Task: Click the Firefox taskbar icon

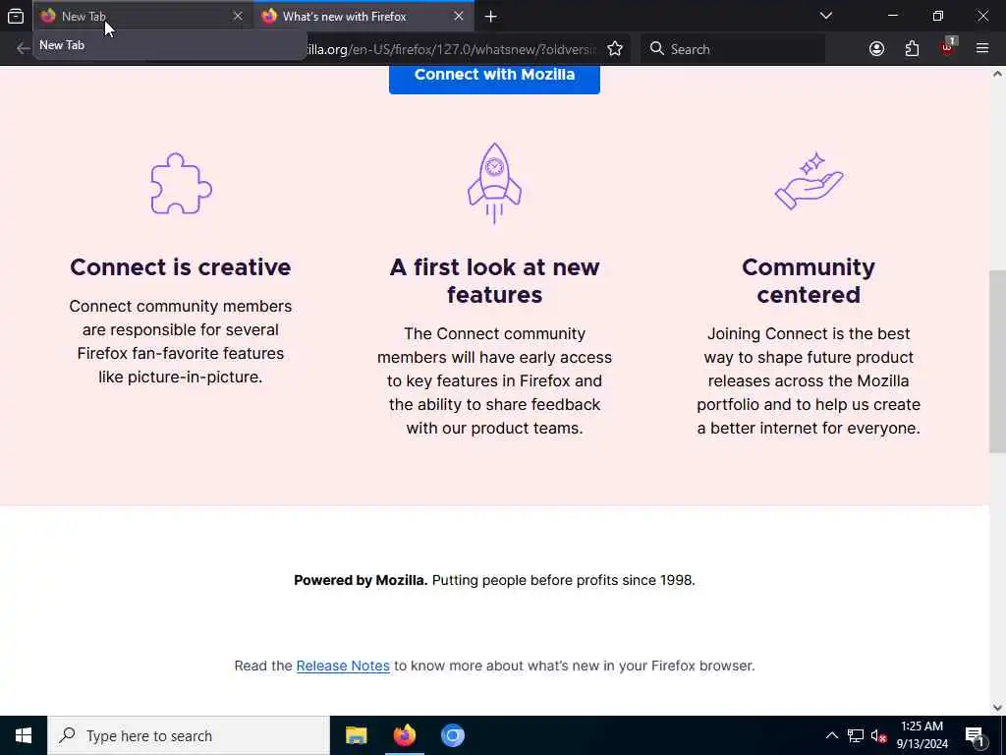Action: coord(404,735)
